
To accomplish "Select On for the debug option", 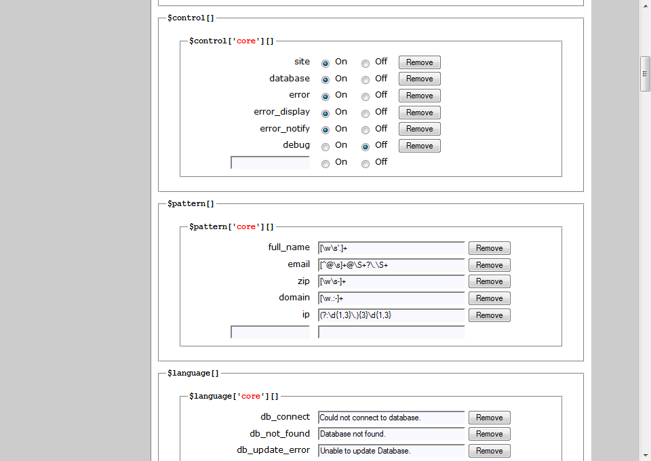I will pos(325,146).
